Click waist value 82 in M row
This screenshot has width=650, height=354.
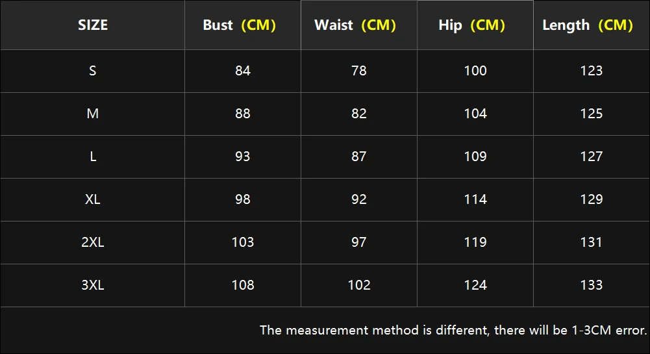pyautogui.click(x=359, y=114)
